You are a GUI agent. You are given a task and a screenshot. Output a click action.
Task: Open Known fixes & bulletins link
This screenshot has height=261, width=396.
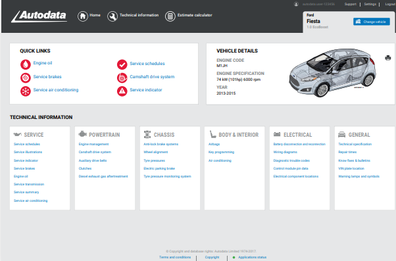pyautogui.click(x=354, y=160)
